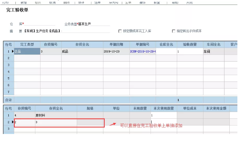The height and width of the screenshot is (141, 243).
Task: Select the 本次使用金额 column header
Action: click(x=216, y=108)
